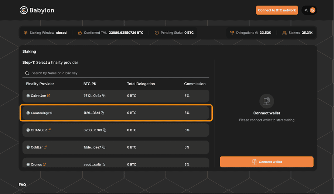Sort by Total Delegation column header
The width and height of the screenshot is (334, 194).
point(141,84)
